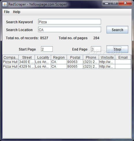
Task: Select the Locality cell in the 90063 row
Action: click(43, 62)
